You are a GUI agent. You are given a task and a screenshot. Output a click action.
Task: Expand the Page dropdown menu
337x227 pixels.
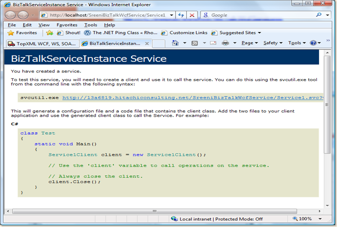pyautogui.click(x=249, y=43)
